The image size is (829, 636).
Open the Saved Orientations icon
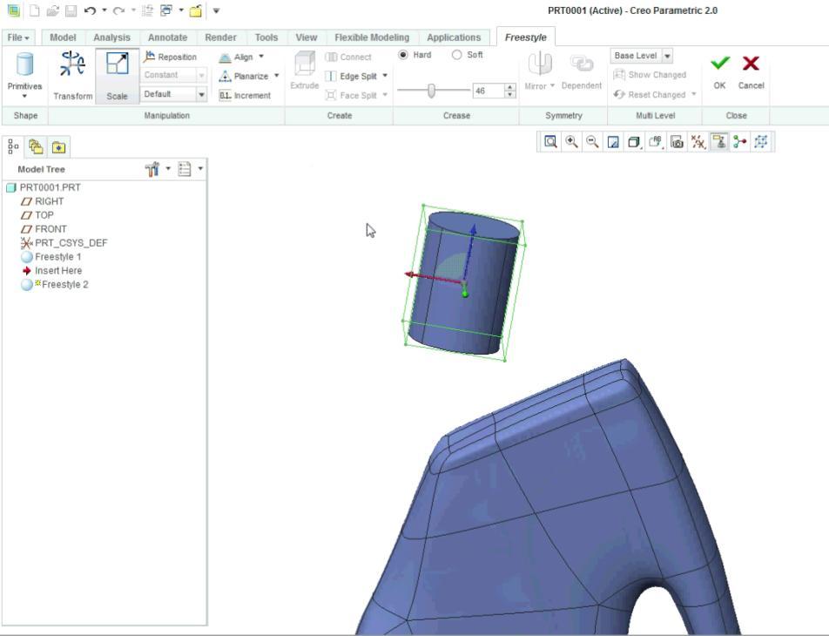(655, 142)
